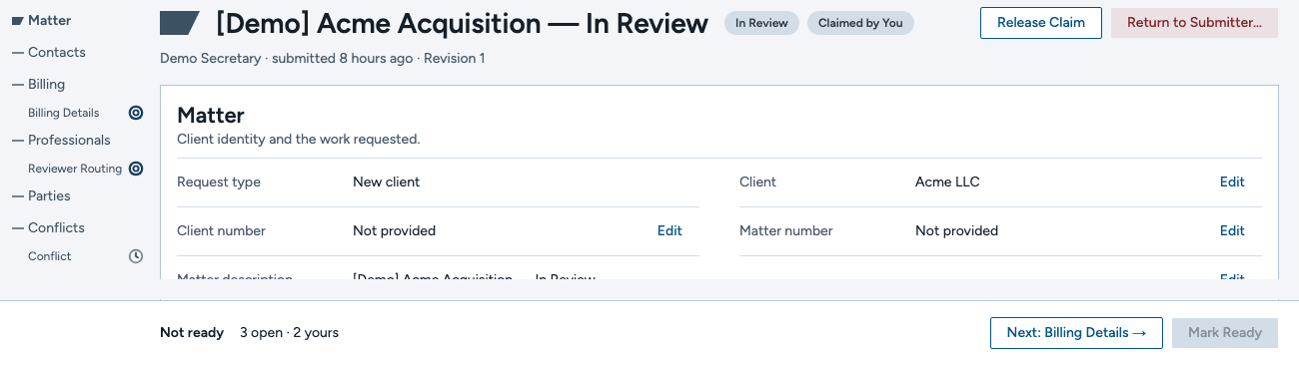1299x365 pixels.
Task: Click the Request type label
Action: pyautogui.click(x=219, y=182)
